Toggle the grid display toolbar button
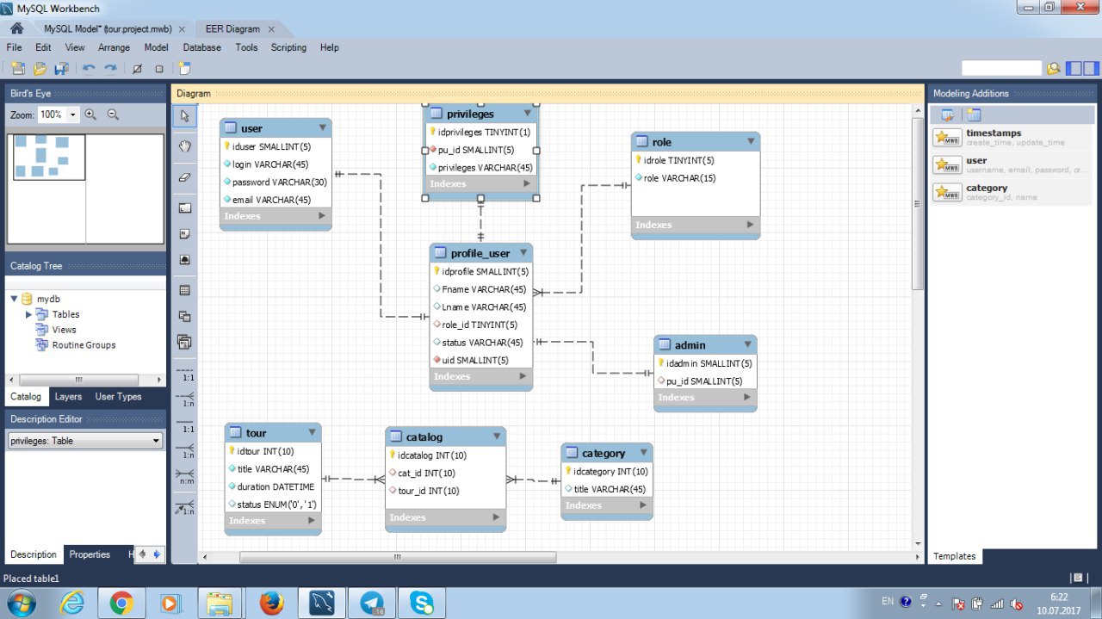Screen dimensions: 1102x619 (136, 69)
